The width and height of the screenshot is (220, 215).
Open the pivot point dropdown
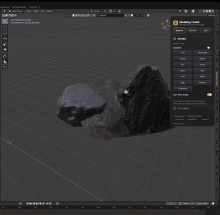pos(105,11)
